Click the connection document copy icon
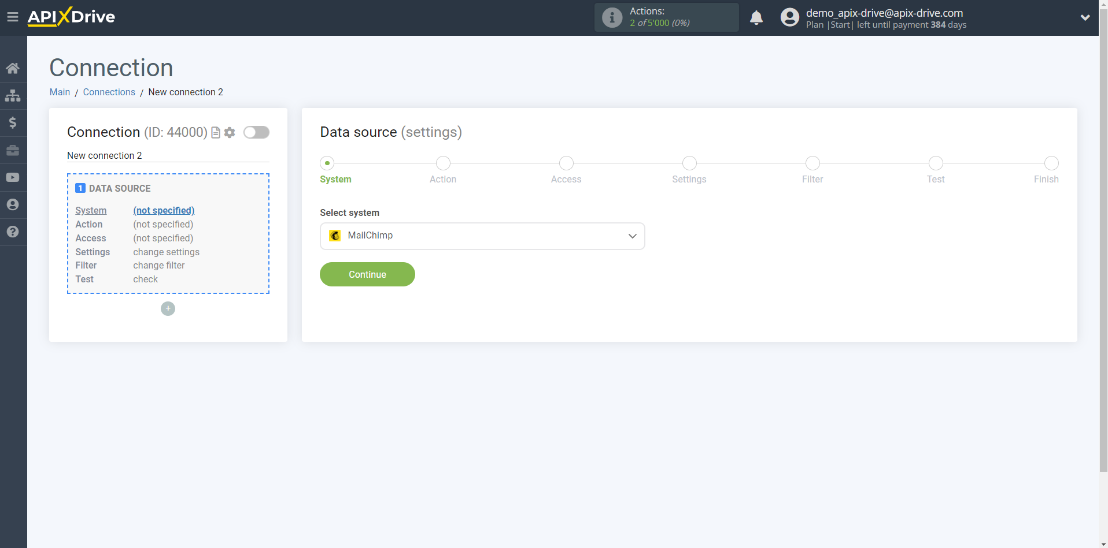This screenshot has width=1108, height=548. click(x=216, y=133)
